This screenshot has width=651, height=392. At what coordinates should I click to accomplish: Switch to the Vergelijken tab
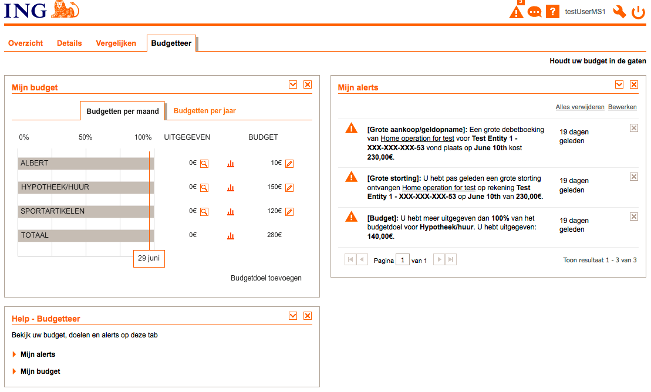(116, 43)
